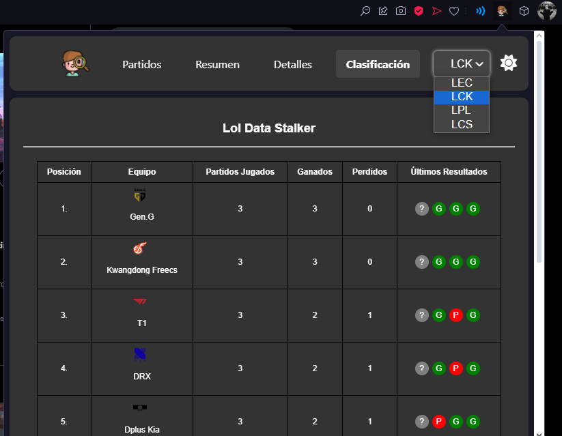Open the browser profile avatar

[x=546, y=11]
